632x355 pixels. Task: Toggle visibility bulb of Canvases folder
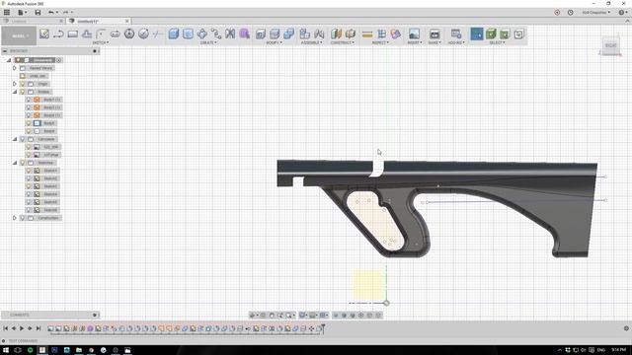coord(23,139)
